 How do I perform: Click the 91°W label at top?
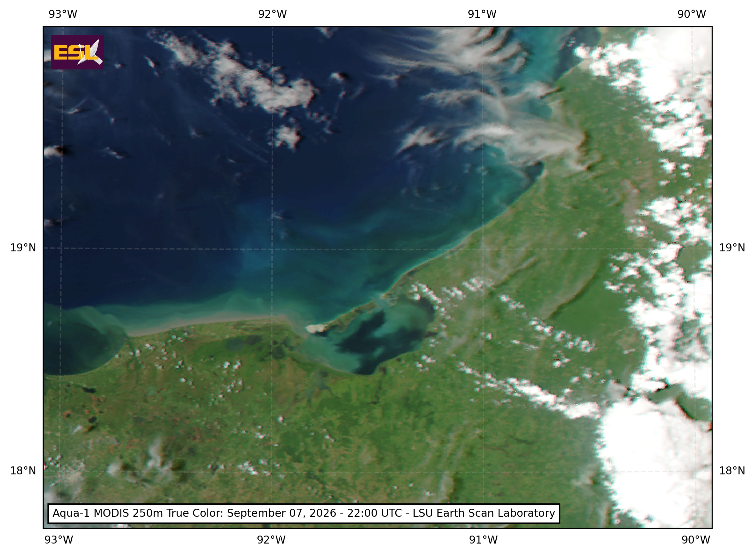[482, 14]
